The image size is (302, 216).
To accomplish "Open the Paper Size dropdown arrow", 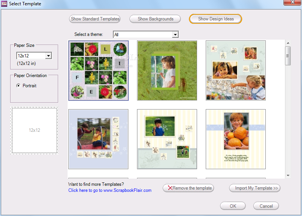I will [x=49, y=56].
